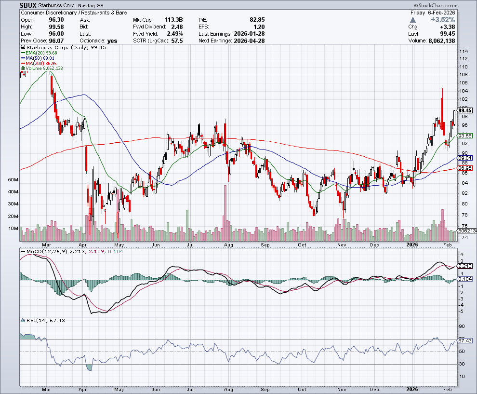Viewport: 477px width, 394px height.
Task: Click the P/E value 82.85
Action: [257, 20]
